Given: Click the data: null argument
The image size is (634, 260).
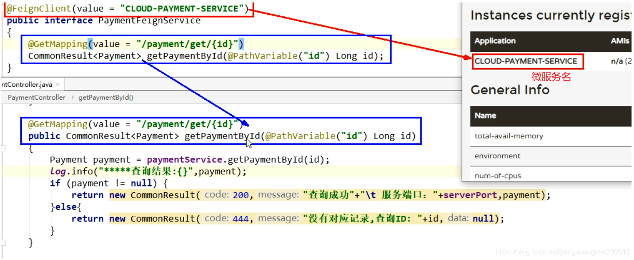Looking at the screenshot, I should coord(470,218).
